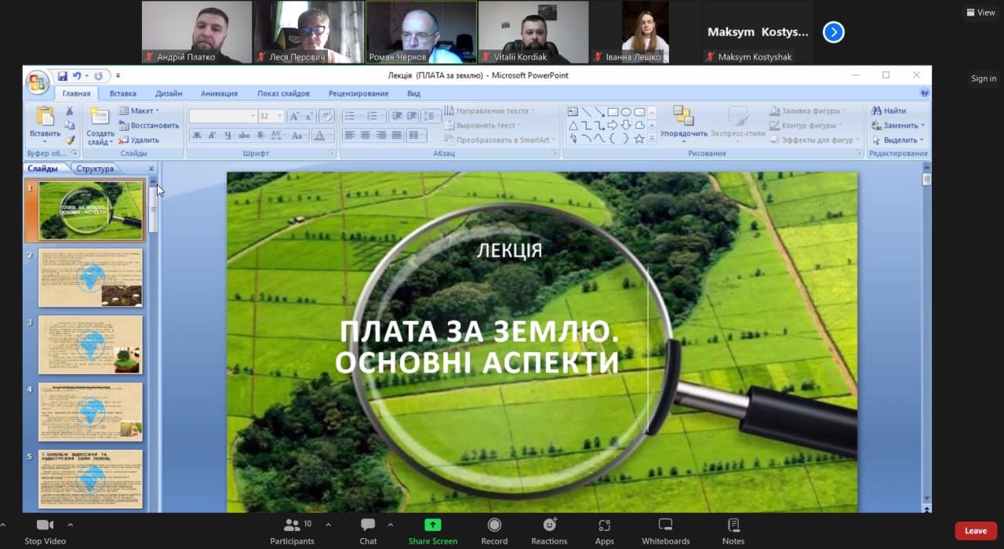Viewport: 1004px width, 549px height.
Task: Switch to the Вставка ribbon tab
Action: (x=123, y=93)
